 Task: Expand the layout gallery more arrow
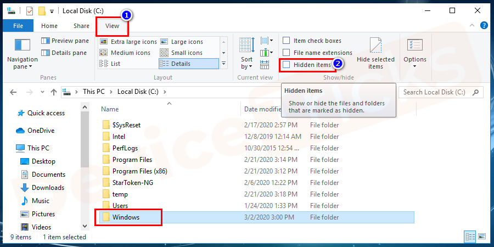(224, 63)
